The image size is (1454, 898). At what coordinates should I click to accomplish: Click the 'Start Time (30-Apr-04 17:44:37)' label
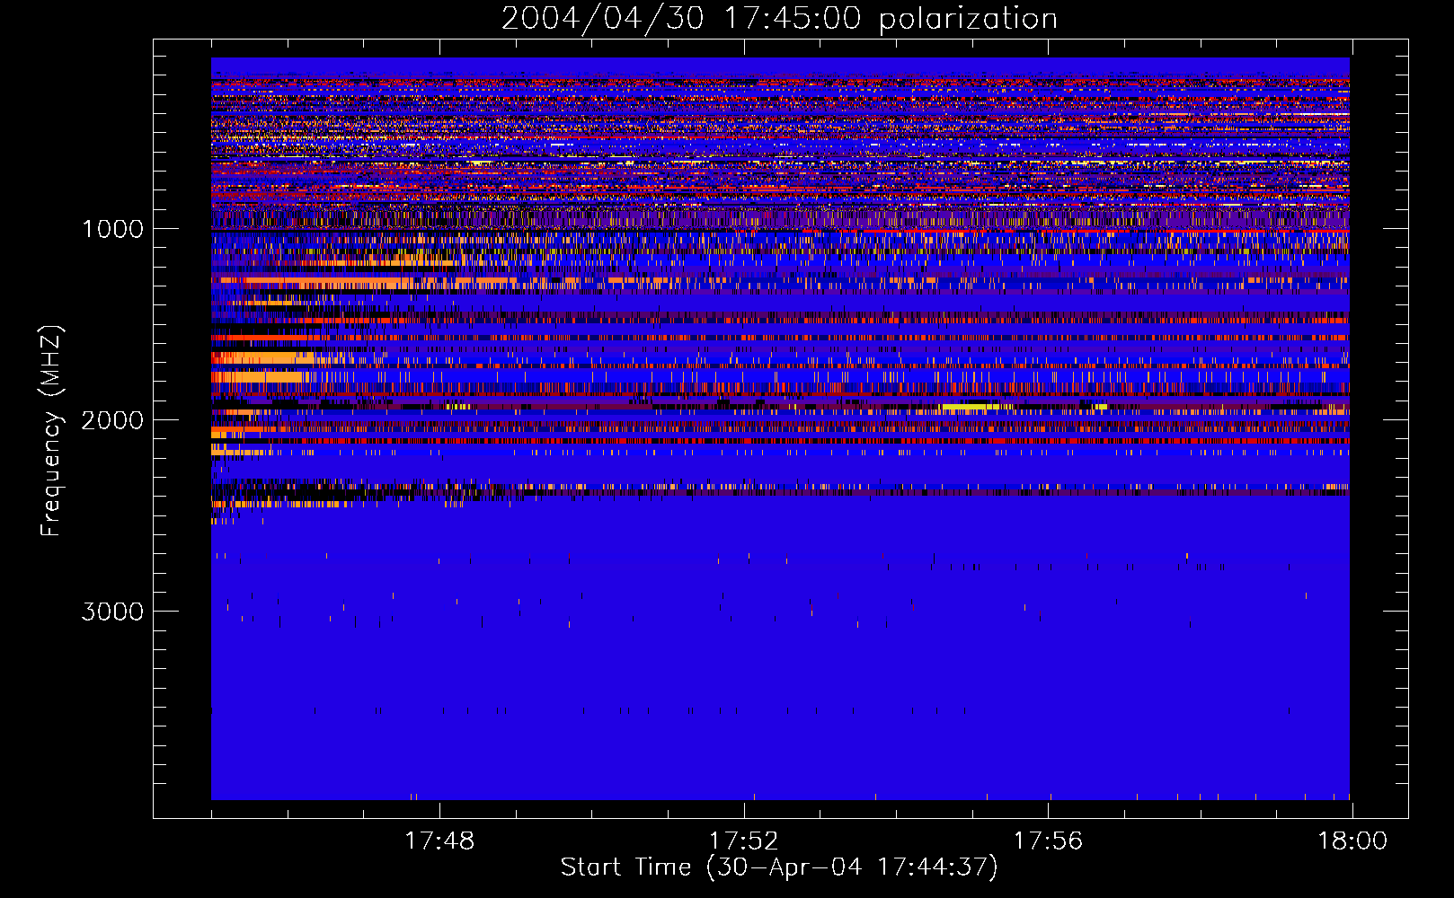click(x=779, y=867)
